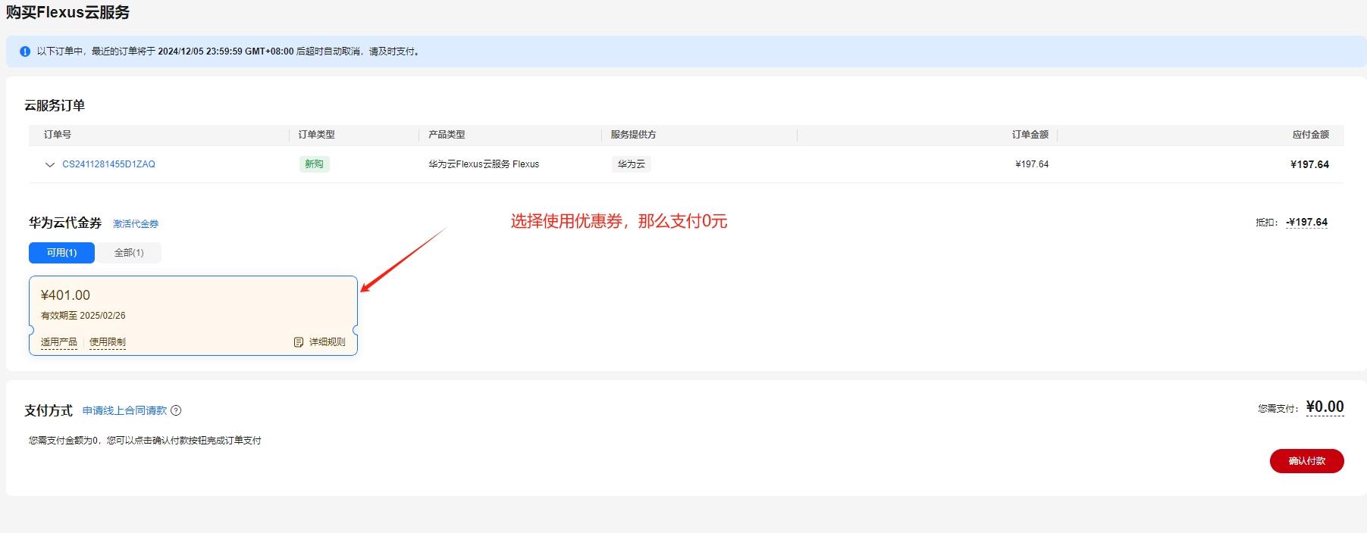Click 申请线上合同请款 link
This screenshot has height=533, width=1367.
point(124,410)
